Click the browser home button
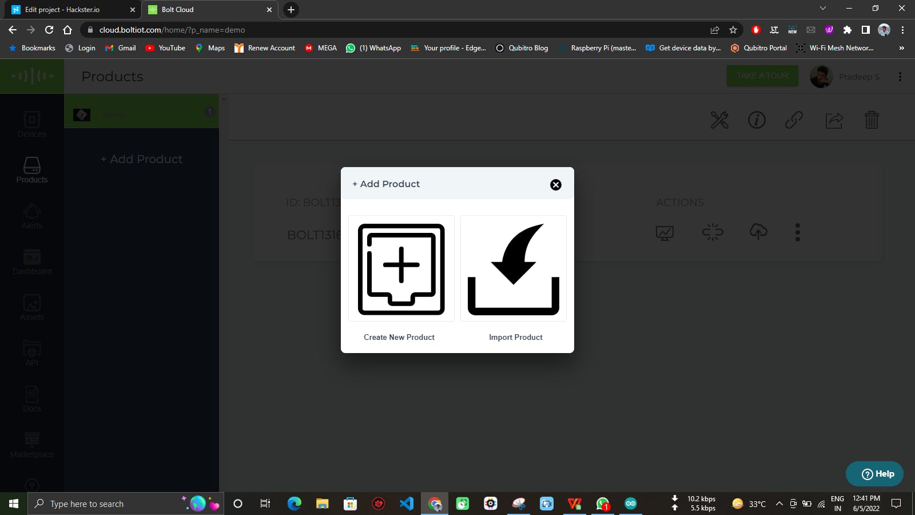The height and width of the screenshot is (515, 915). tap(67, 30)
